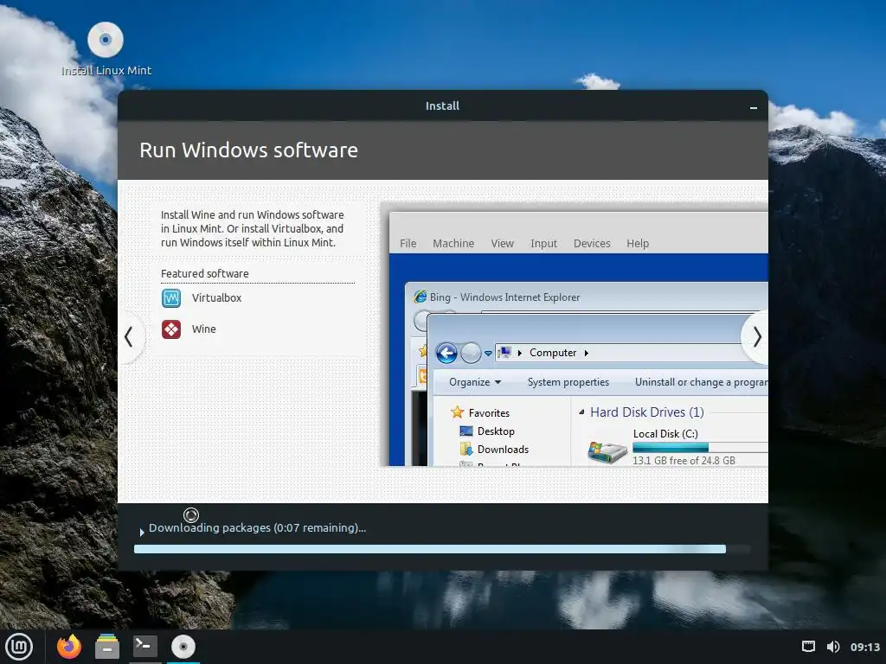
Task: Click the blue back arrow in Explorer image
Action: coord(446,354)
